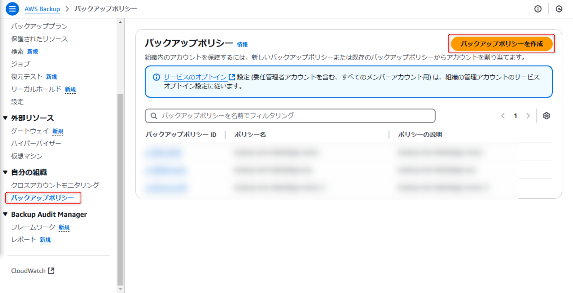
Task: Open the info panel icon in header
Action: click(538, 9)
